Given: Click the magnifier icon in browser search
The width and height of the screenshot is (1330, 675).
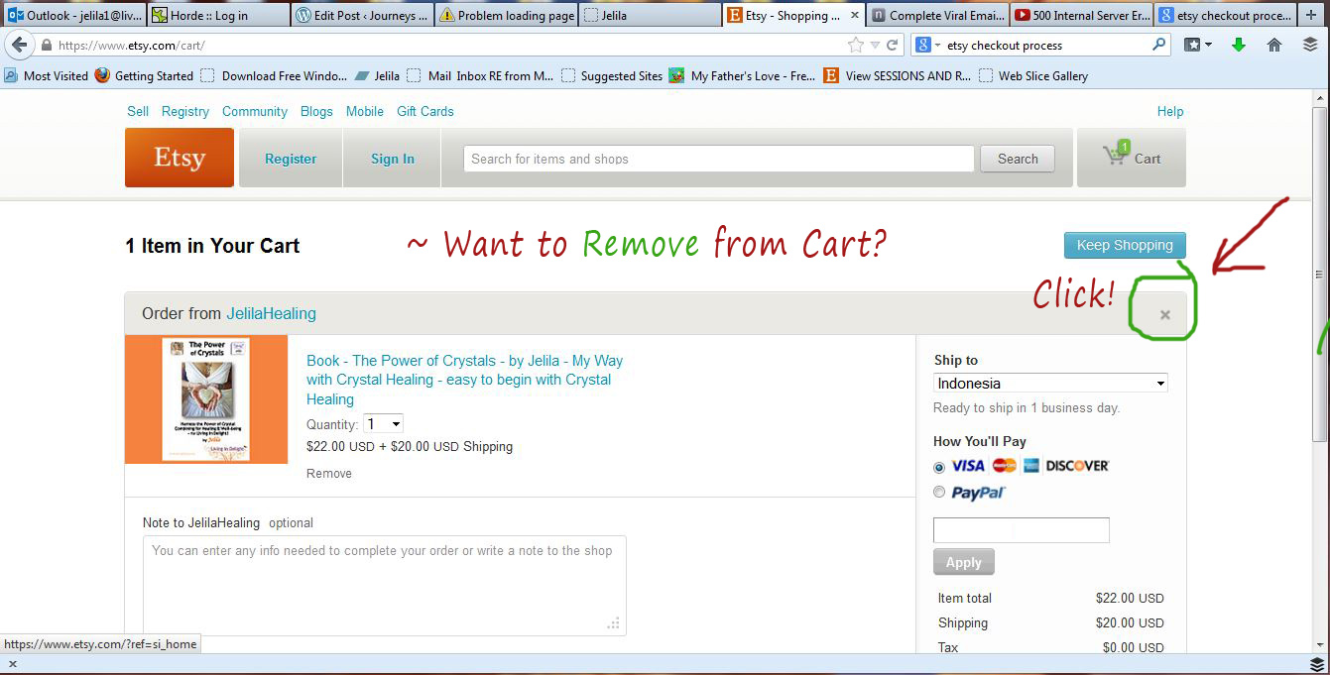Looking at the screenshot, I should coord(1158,46).
